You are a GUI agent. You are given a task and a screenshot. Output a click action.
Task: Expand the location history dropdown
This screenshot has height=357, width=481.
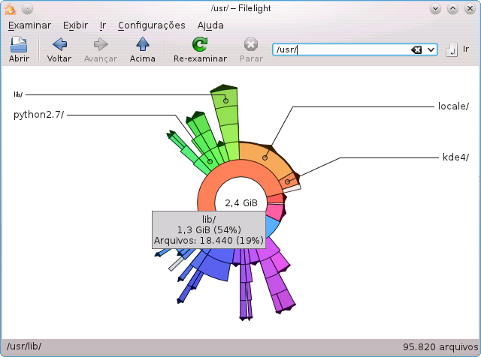click(431, 49)
